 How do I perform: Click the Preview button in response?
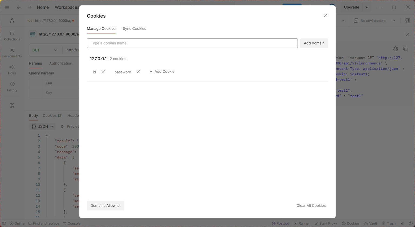coord(70,126)
